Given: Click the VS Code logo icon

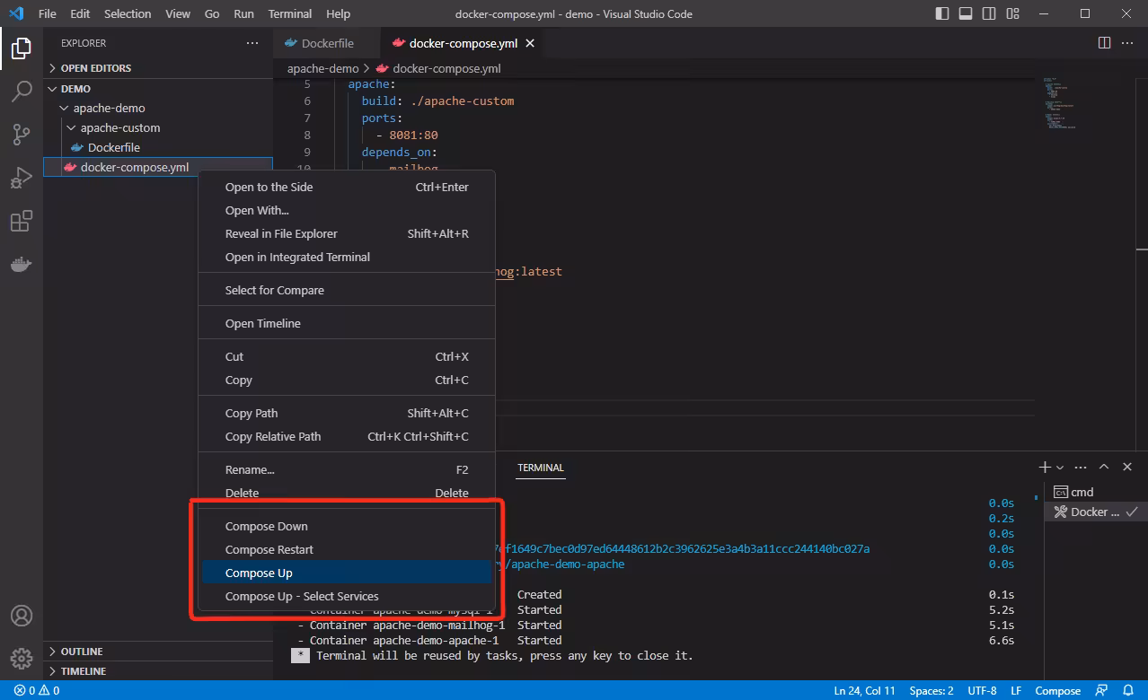Looking at the screenshot, I should pyautogui.click(x=15, y=13).
